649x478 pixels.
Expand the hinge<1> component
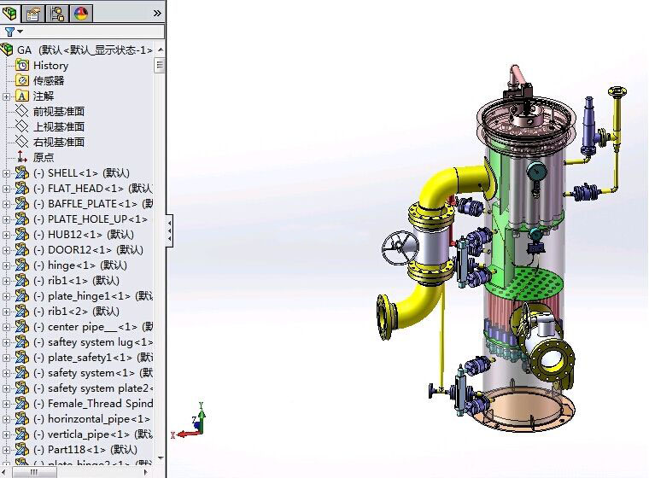(x=6, y=265)
